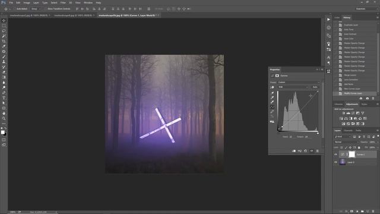
Task: Select the Crop tool
Action: click(x=4, y=41)
